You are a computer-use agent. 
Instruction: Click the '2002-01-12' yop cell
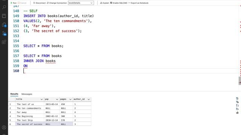click(x=52, y=116)
